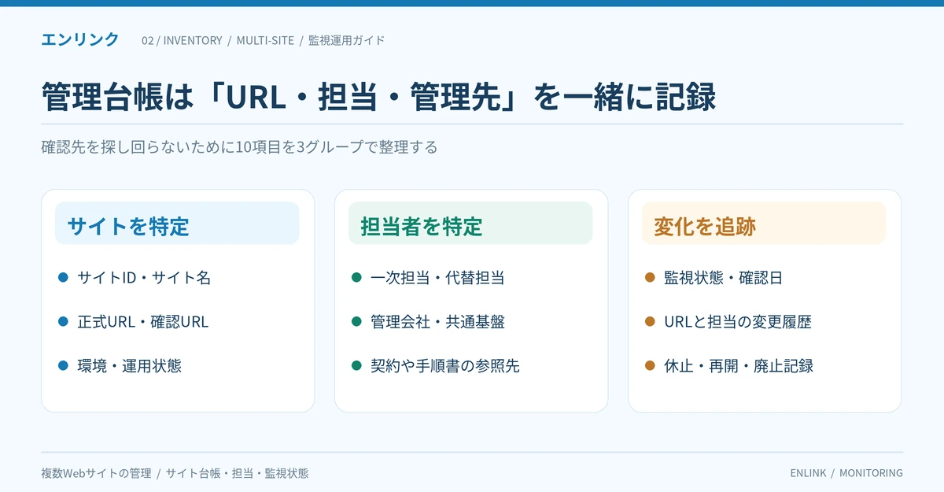
Task: Click the 契約や手順書の参照先 list item
Action: pos(445,365)
